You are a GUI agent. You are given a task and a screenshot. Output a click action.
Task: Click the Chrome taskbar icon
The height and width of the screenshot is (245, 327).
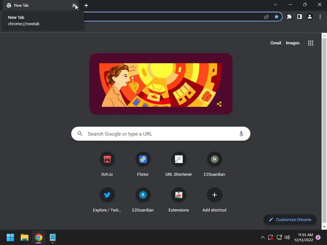(39, 237)
